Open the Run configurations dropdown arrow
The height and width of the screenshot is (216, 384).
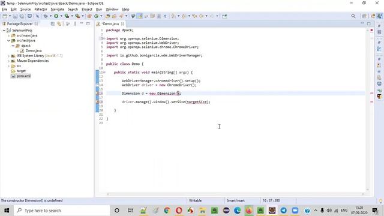click(61, 16)
